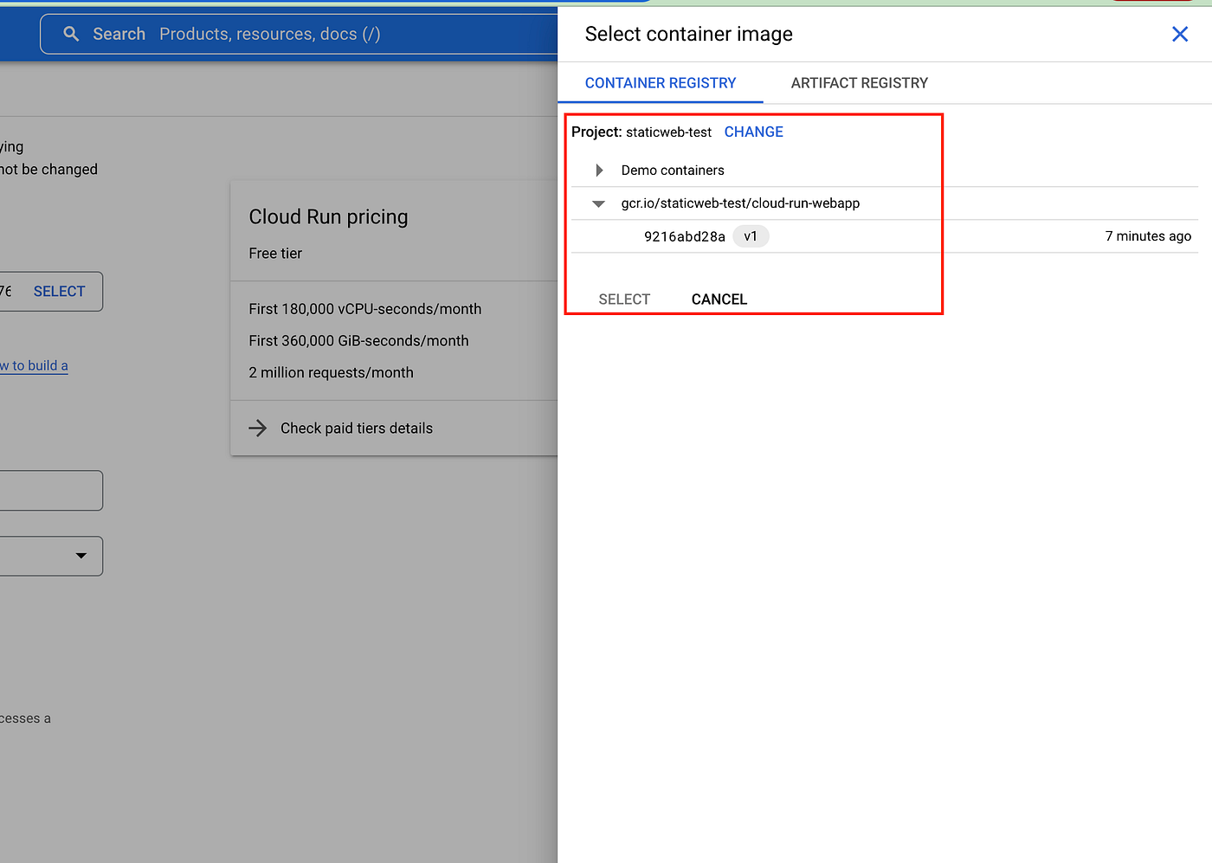Click CANCEL in the container image dialog
The image size is (1212, 863).
point(719,299)
